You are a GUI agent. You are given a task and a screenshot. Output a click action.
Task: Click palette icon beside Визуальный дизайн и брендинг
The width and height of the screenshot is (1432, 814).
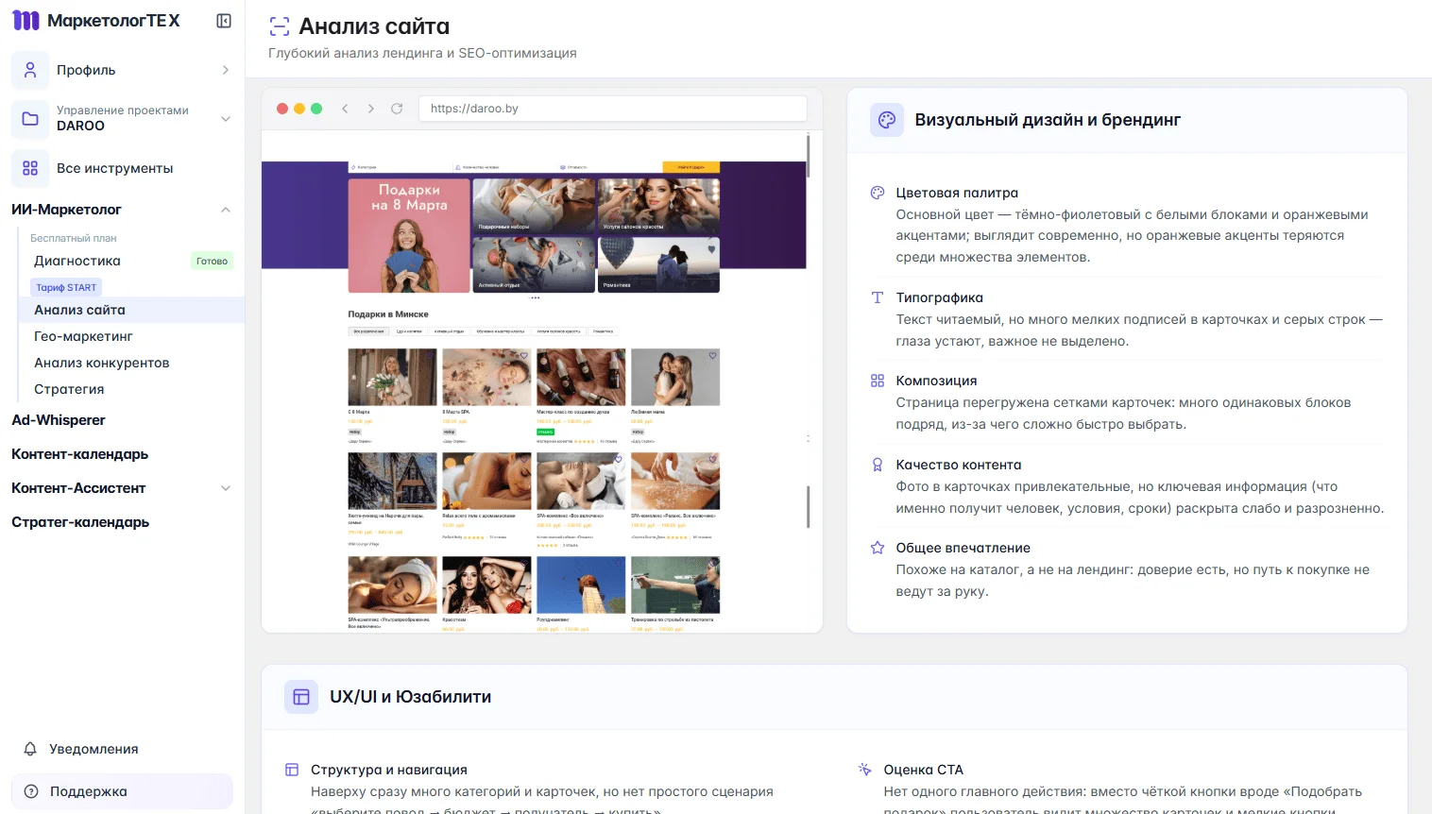[x=886, y=120]
